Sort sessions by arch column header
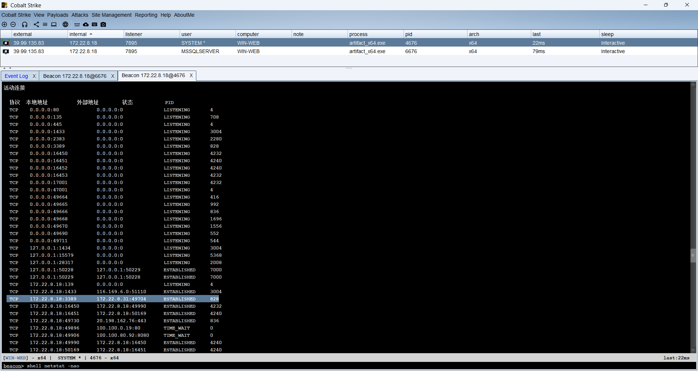The height and width of the screenshot is (371, 698). point(499,34)
